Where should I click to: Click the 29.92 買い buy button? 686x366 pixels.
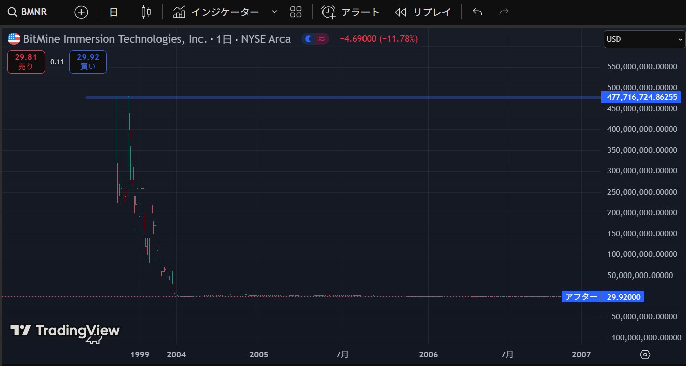click(x=88, y=62)
